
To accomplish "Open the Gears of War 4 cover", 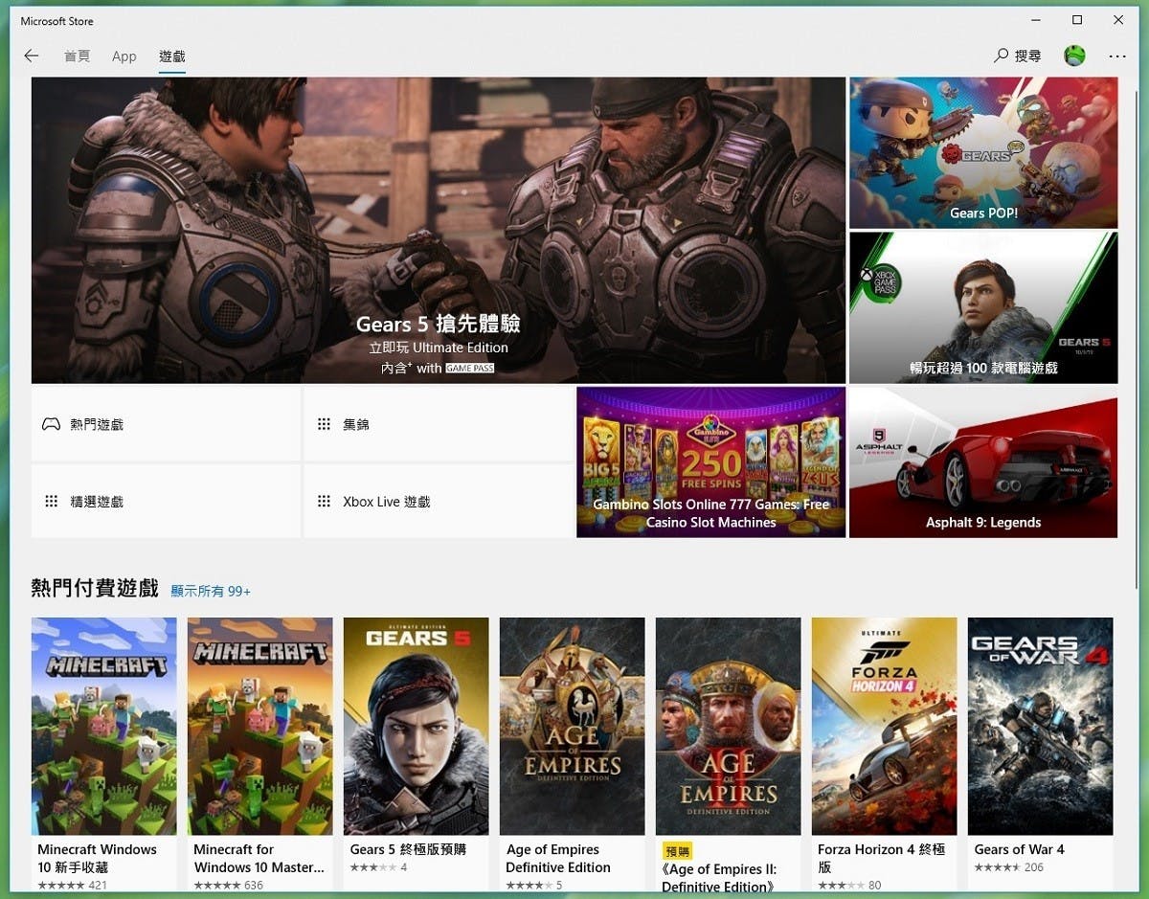I will click(1041, 726).
